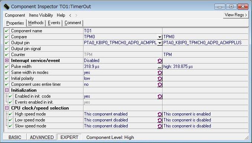Select the ADVANCED view level

42,137
